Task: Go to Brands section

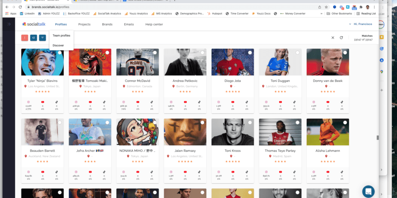Action: (x=107, y=24)
